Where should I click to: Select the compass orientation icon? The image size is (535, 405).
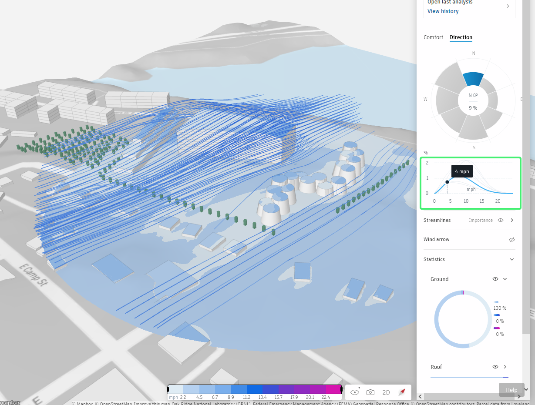coord(401,392)
